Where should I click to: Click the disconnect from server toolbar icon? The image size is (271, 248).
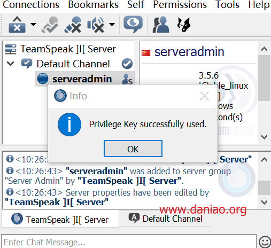coord(17,25)
